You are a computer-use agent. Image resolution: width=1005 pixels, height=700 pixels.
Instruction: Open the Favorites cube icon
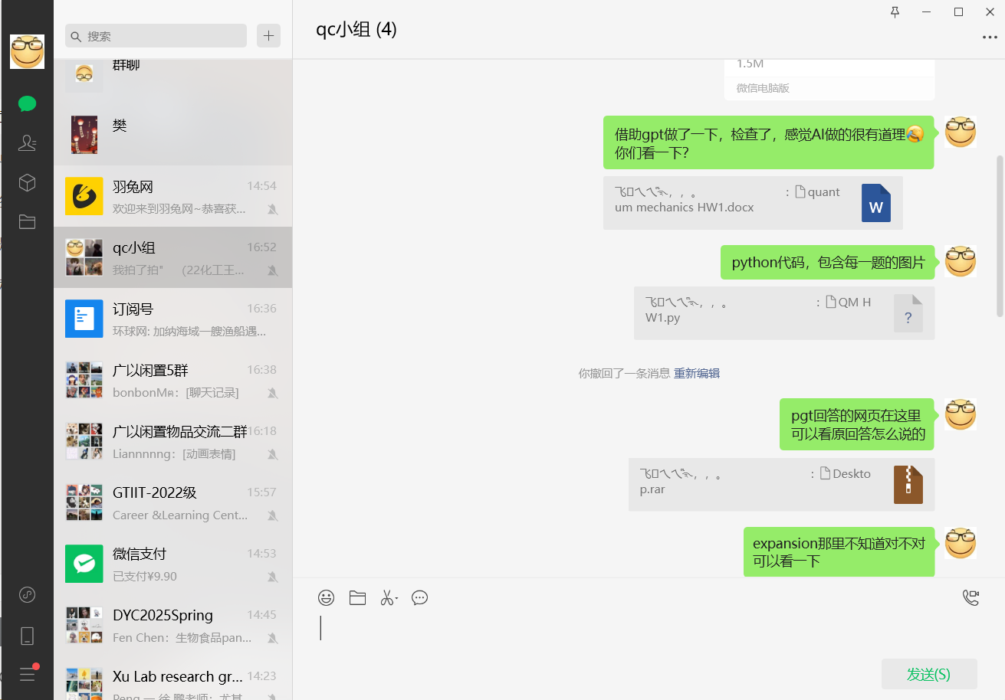coord(28,182)
